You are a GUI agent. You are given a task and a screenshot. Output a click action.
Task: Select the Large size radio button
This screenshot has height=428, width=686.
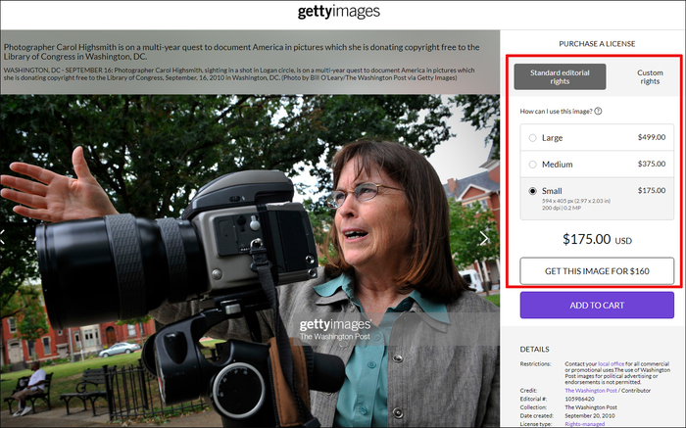[532, 138]
